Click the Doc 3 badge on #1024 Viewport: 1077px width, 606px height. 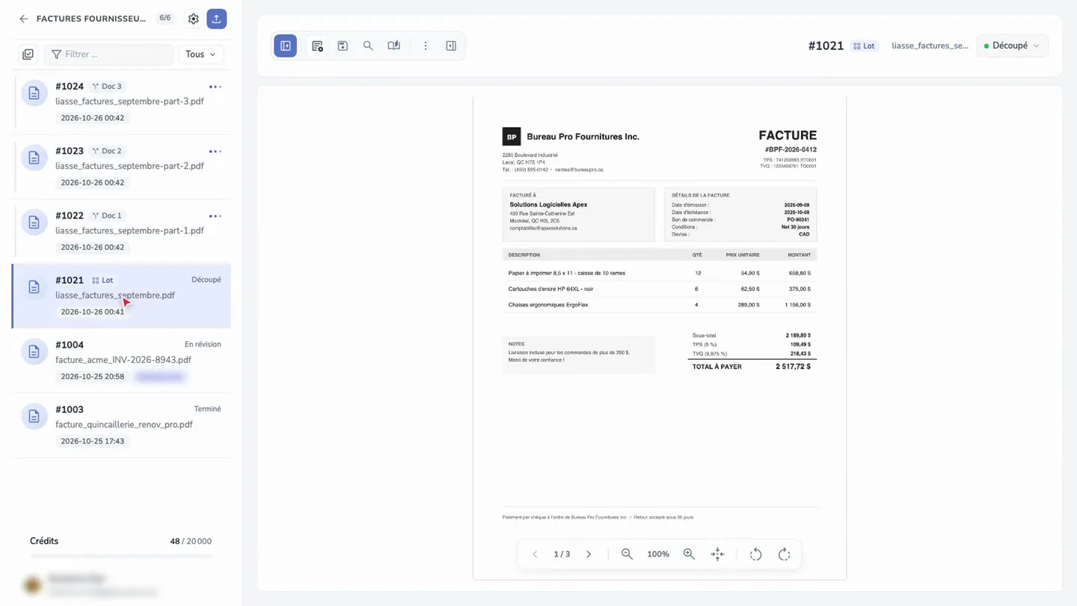pos(107,86)
